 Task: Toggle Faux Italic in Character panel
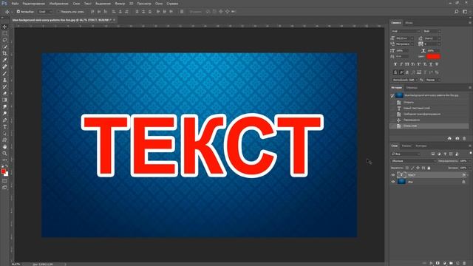[x=401, y=64]
